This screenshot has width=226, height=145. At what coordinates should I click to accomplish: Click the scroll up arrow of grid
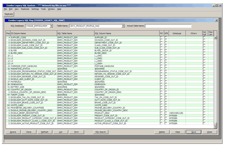(x=215, y=38)
